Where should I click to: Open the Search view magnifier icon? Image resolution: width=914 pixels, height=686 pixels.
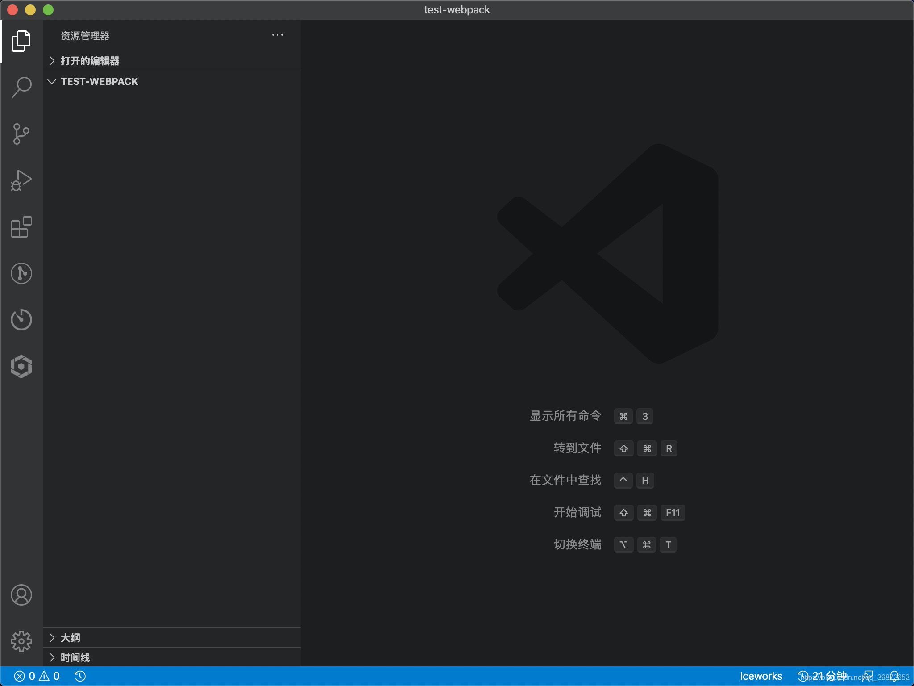(21, 87)
